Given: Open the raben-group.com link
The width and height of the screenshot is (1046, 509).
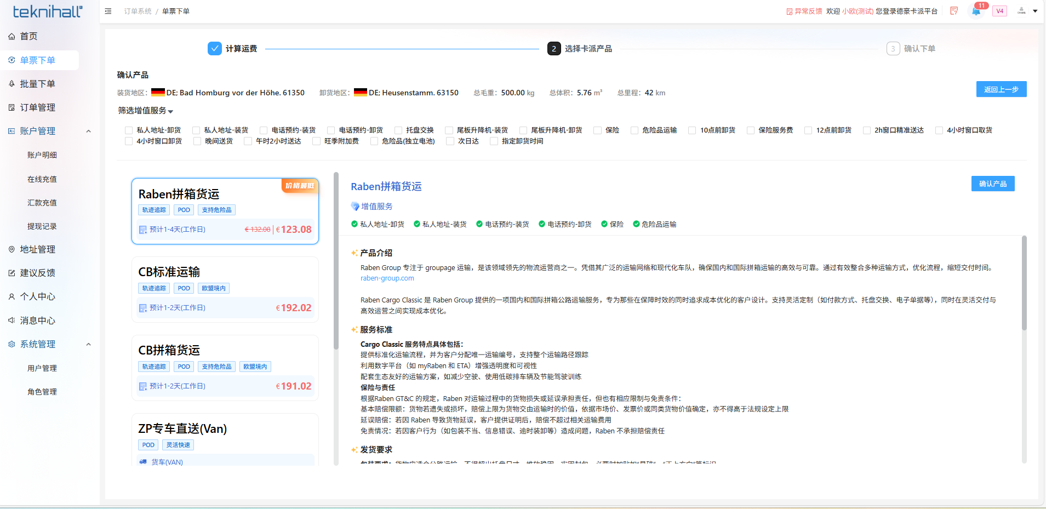Looking at the screenshot, I should pyautogui.click(x=387, y=278).
